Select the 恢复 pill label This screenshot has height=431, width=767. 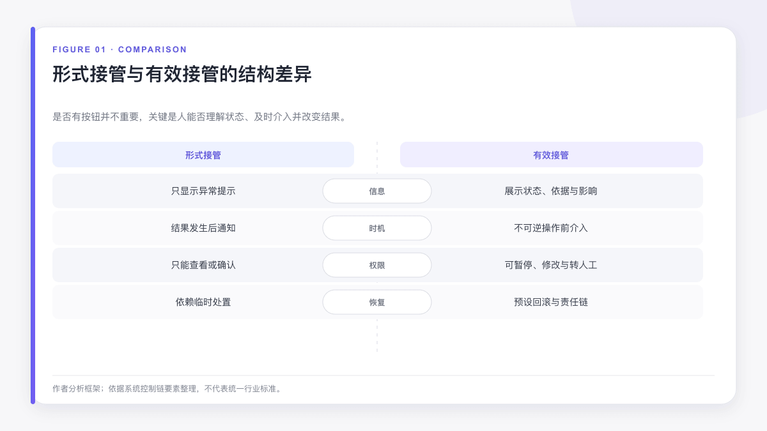click(x=377, y=302)
